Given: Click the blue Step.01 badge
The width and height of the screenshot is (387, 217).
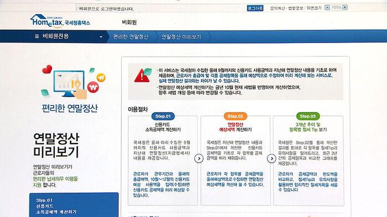Looking at the screenshot, I should point(163,116).
